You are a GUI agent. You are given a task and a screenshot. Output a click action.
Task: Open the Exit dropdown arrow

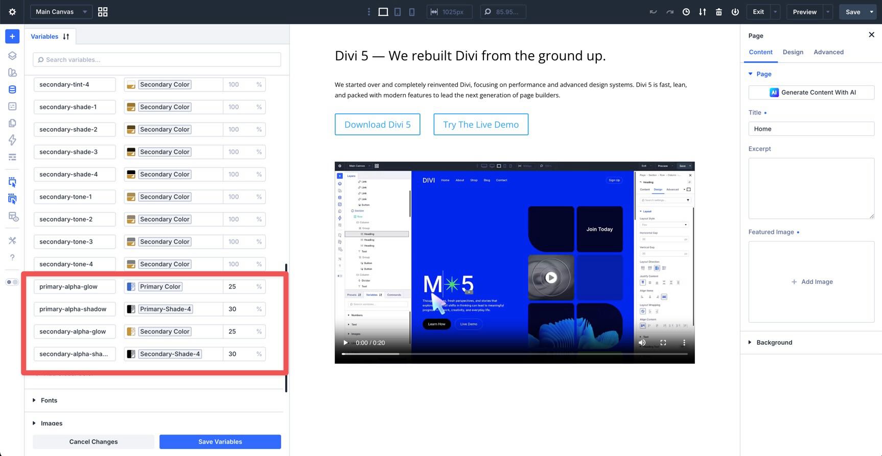pyautogui.click(x=775, y=12)
